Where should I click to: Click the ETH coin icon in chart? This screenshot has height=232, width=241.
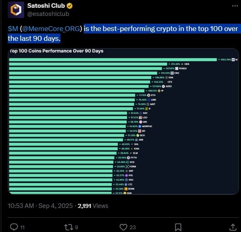click(x=149, y=95)
